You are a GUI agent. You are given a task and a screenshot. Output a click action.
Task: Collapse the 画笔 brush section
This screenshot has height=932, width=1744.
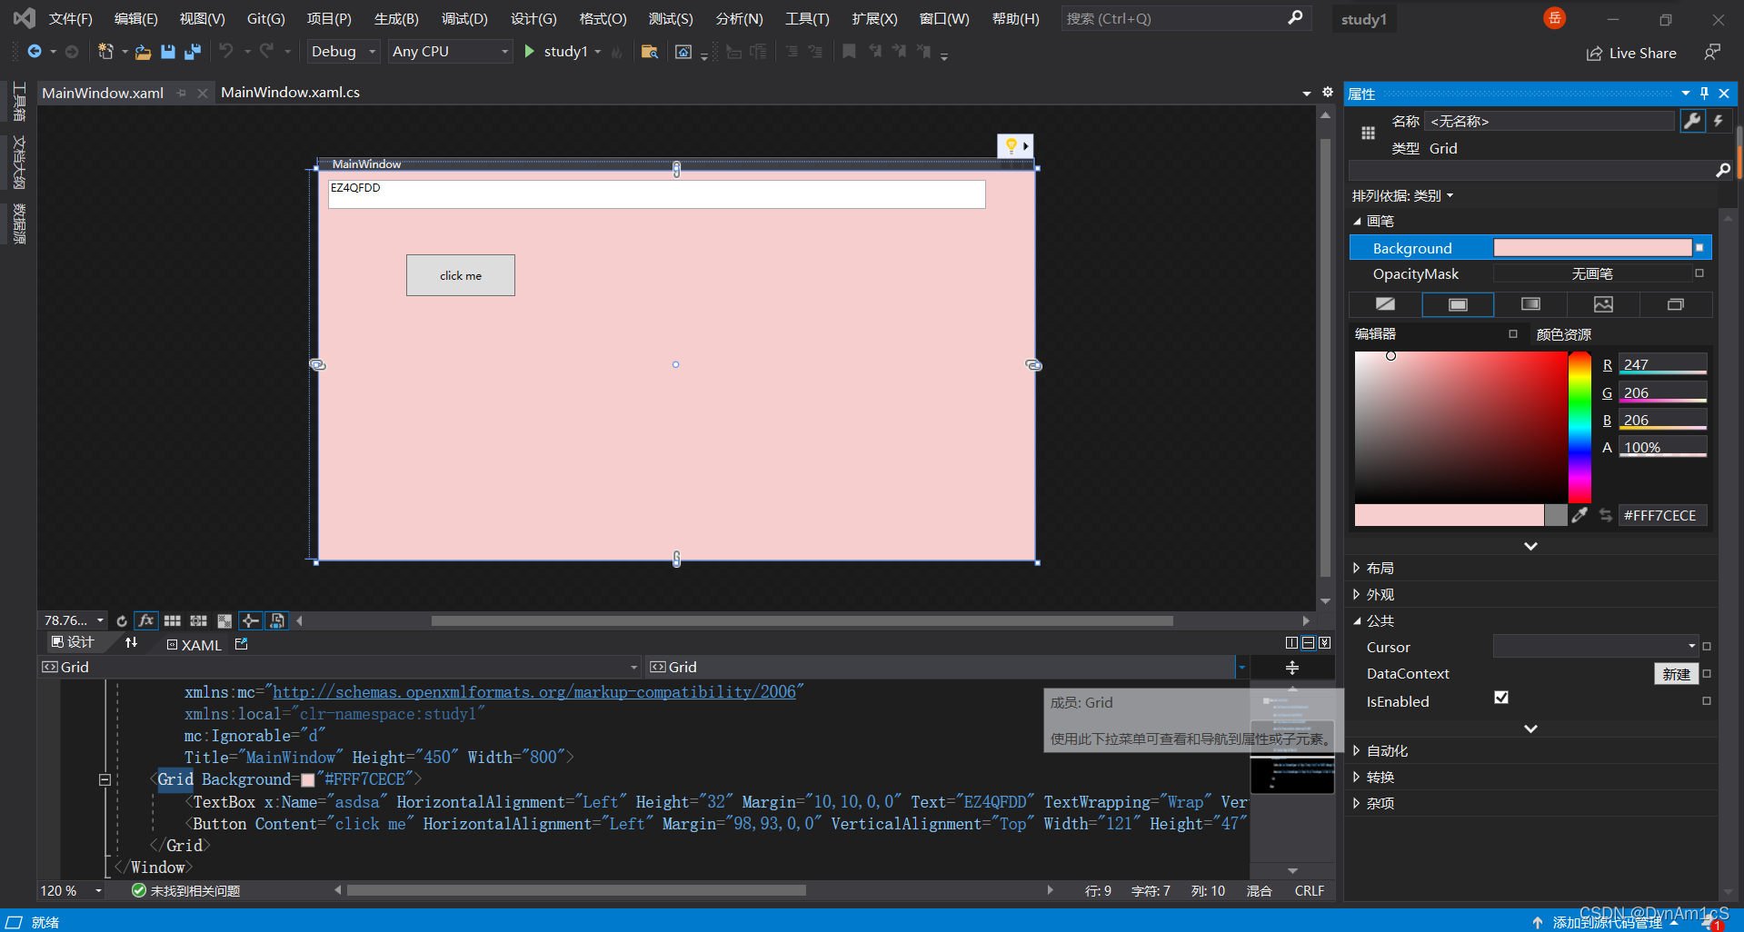coord(1357,222)
